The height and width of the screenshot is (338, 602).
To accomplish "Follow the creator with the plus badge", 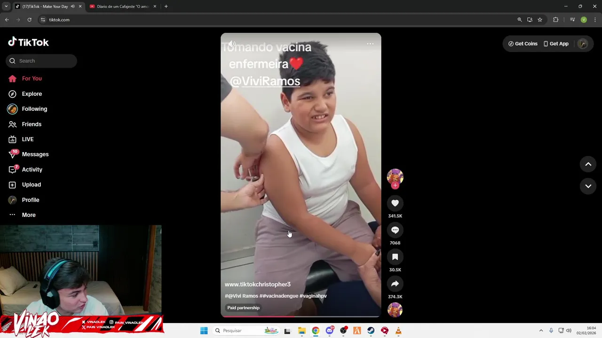I will click(395, 185).
